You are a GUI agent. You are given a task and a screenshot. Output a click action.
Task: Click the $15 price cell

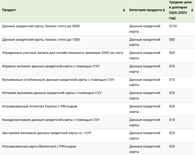coord(172,80)
